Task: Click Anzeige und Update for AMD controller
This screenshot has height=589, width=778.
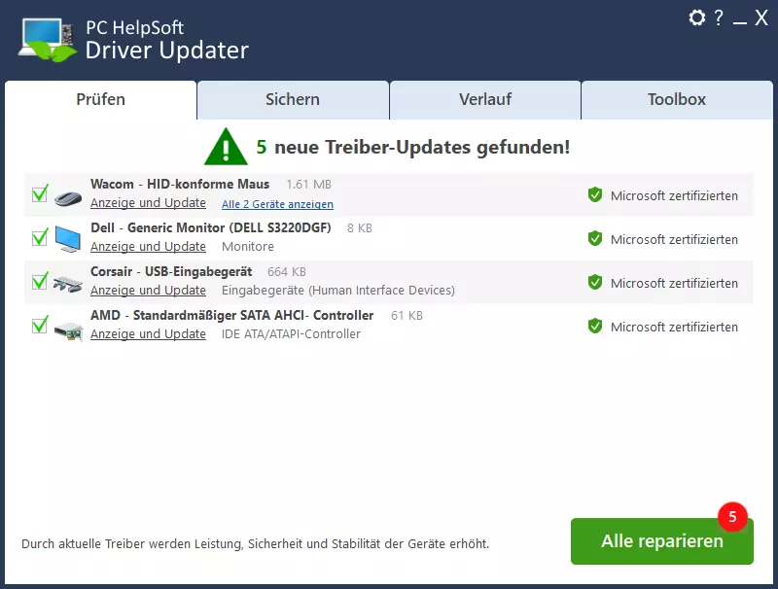Action: coord(148,333)
